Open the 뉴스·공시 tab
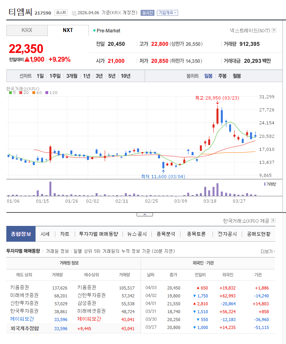The image size is (286, 344). [137, 234]
